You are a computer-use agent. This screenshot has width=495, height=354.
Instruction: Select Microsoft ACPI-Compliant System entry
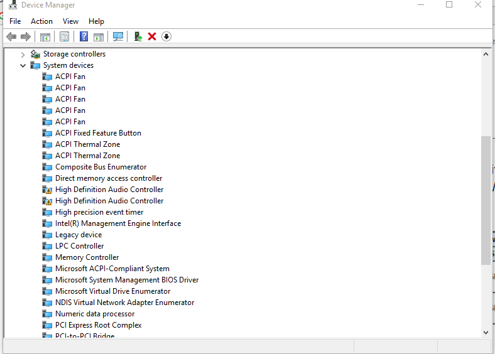[112, 269]
